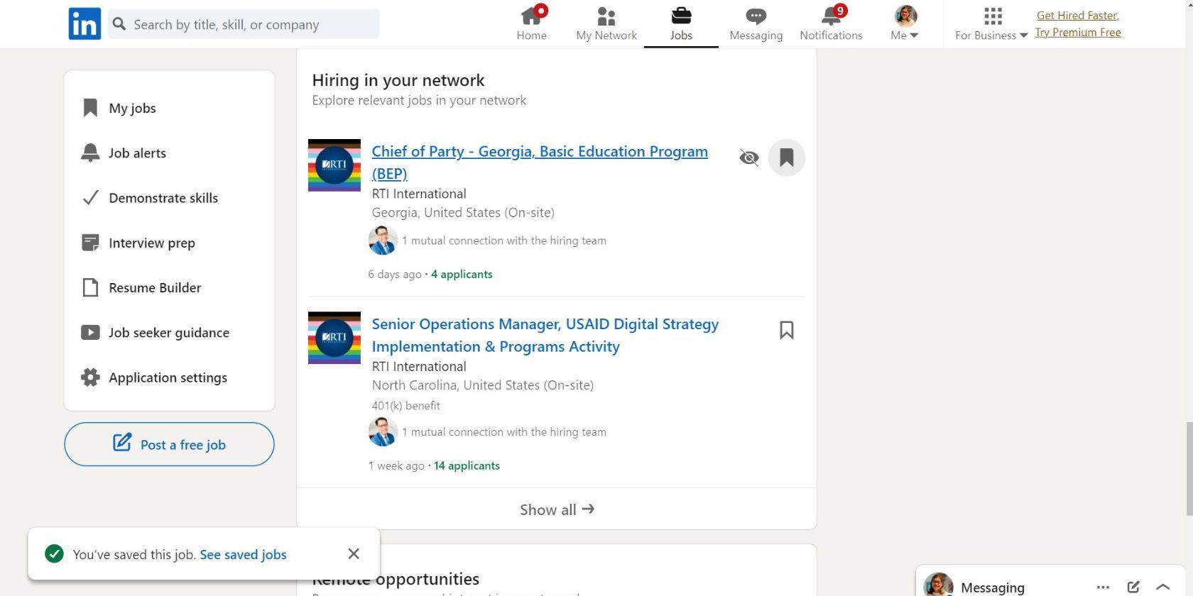Compose a new message icon in Messaging bar

tap(1133, 587)
